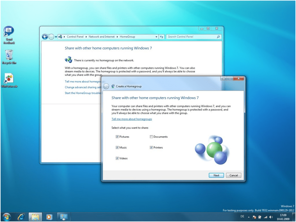Click the HomeGroup spheres icon in Control Panel
Viewport: 296px width, 222px height.
tap(69, 60)
